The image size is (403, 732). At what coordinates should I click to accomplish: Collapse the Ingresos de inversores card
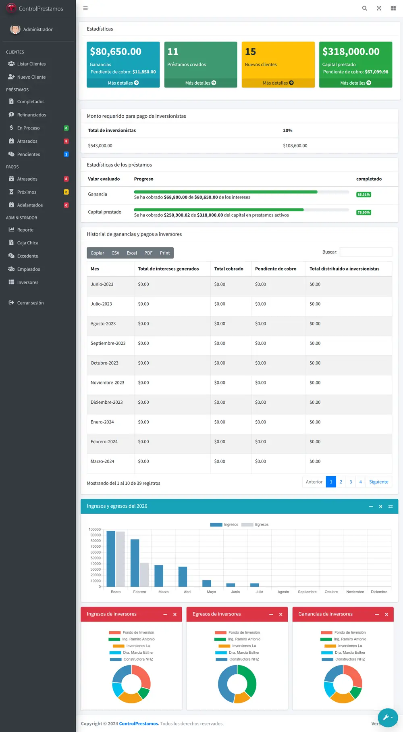(165, 614)
